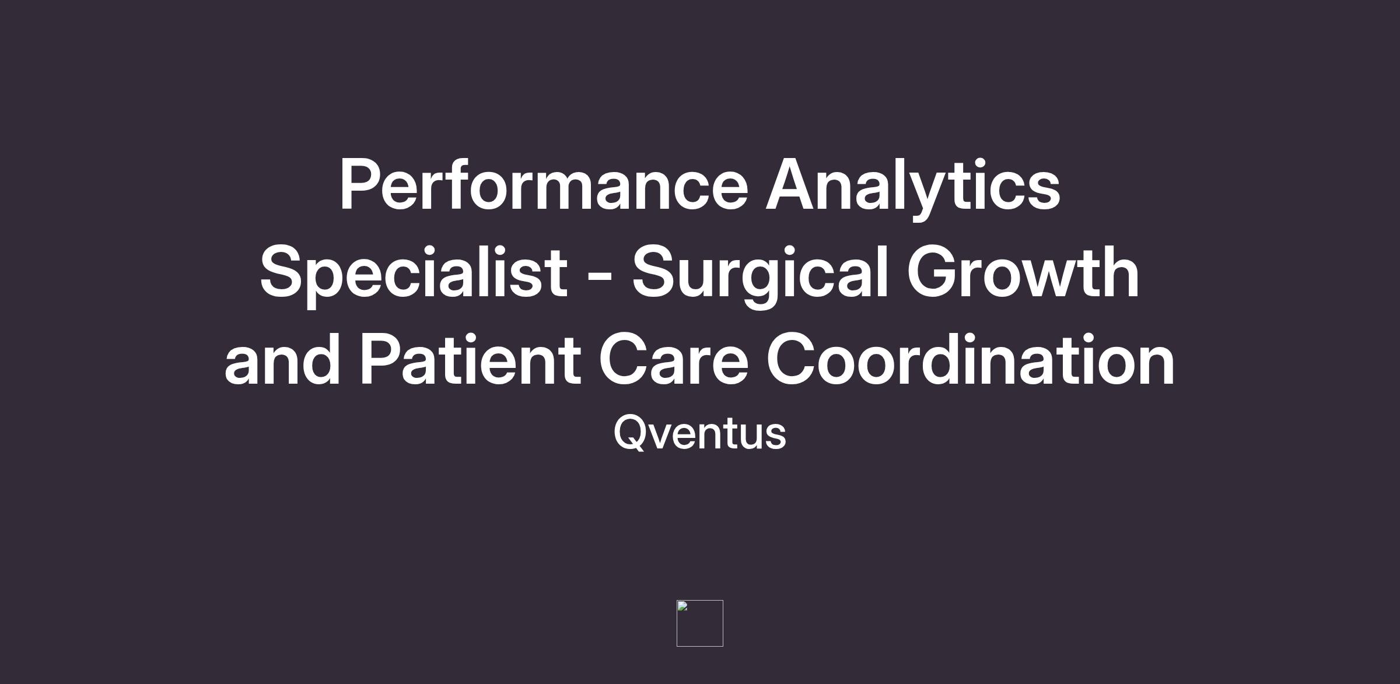Click the Qventus company name
This screenshot has width=1400, height=684.
tap(699, 433)
